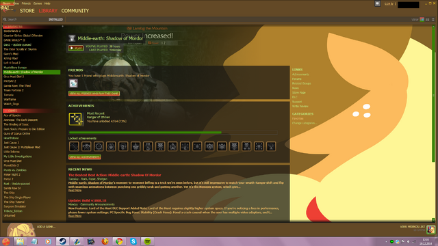Open the DLC link under Links
The height and width of the screenshot is (246, 438).
click(295, 97)
